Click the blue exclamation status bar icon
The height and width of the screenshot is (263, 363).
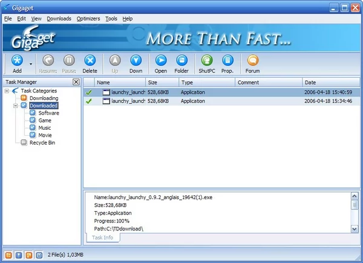[x=19, y=255]
